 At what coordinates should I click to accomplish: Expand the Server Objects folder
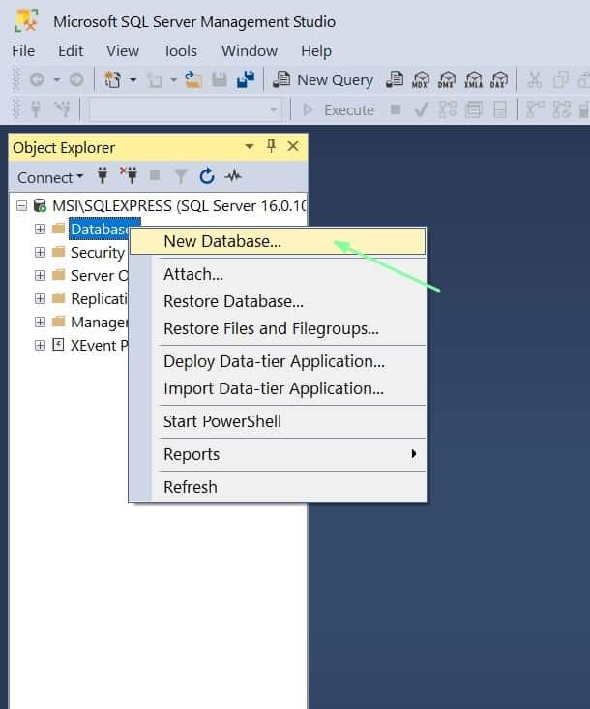tap(40, 275)
